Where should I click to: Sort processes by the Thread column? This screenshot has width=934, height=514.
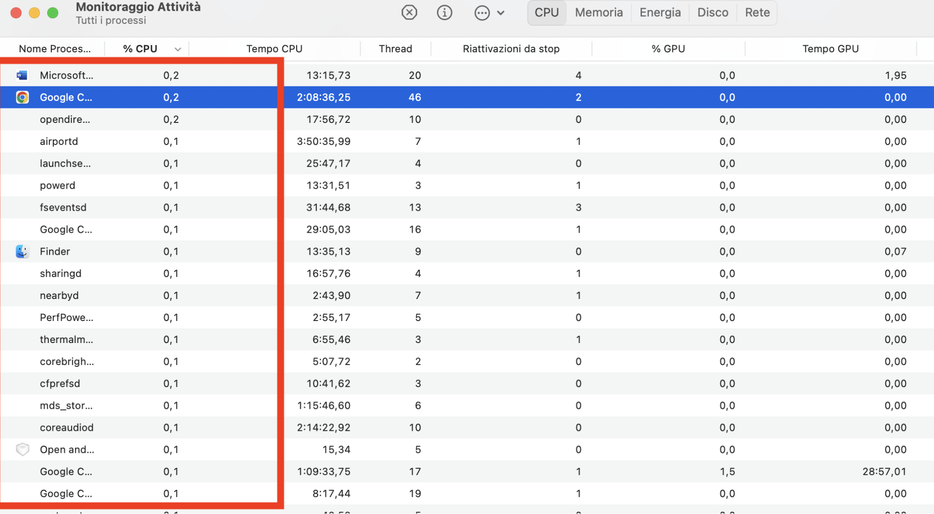point(395,48)
